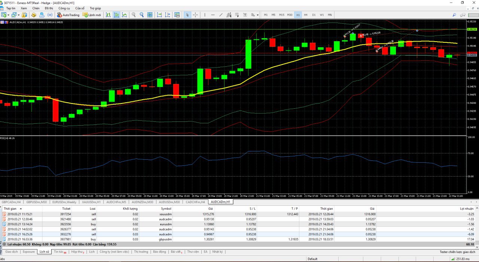Switch chart to line chart view

click(124, 15)
